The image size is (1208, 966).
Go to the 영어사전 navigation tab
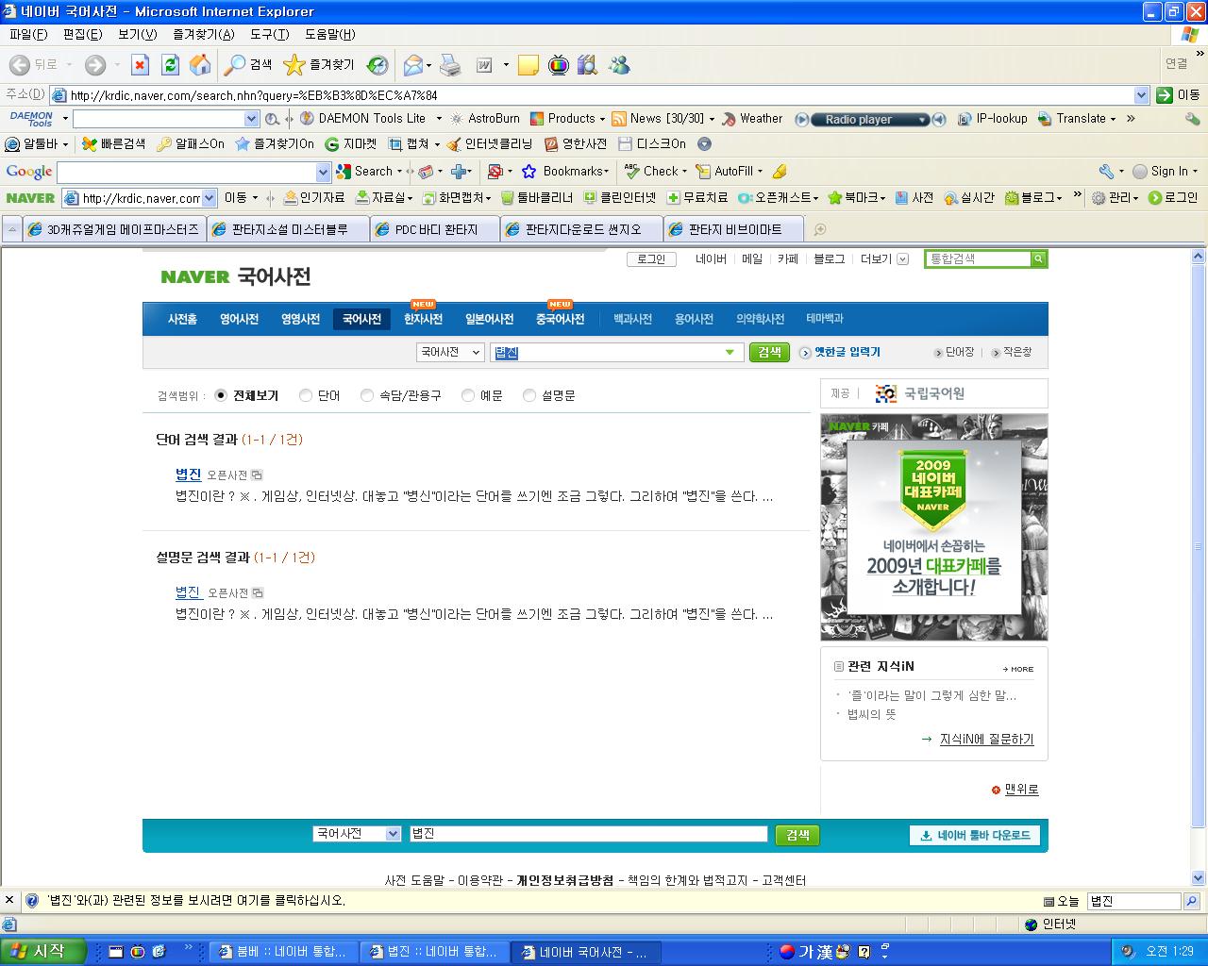(240, 319)
